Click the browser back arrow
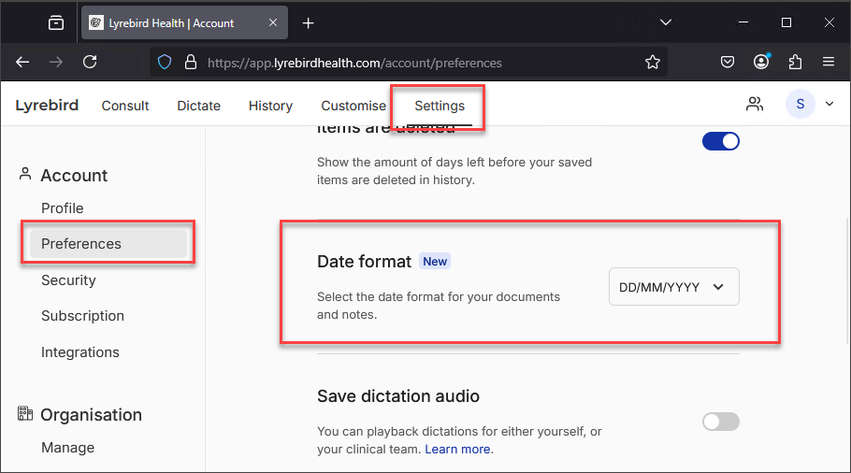 point(22,63)
